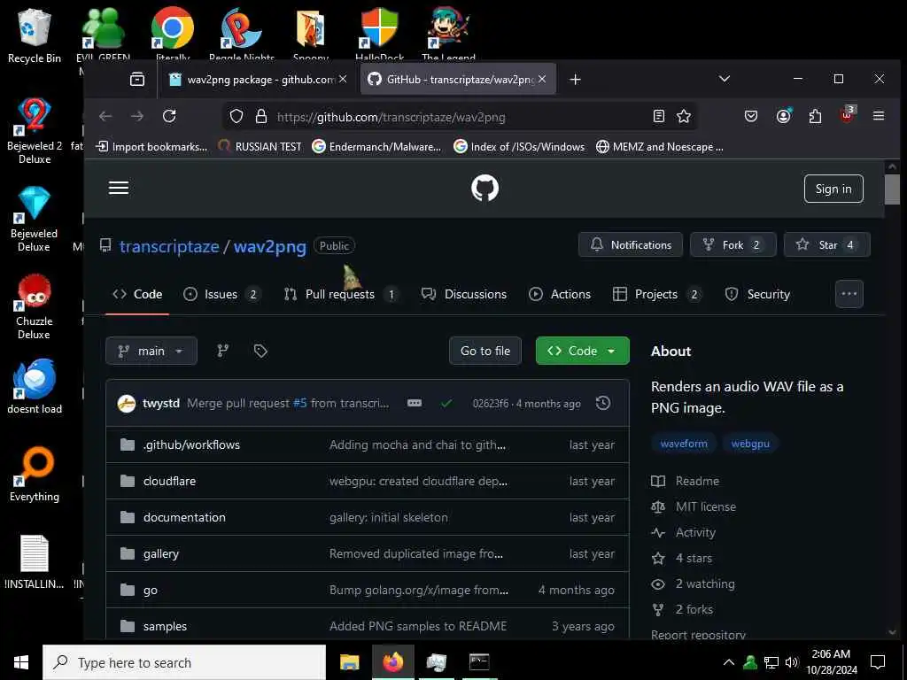Screen dimensions: 907x680
Task: Open the Readme link in About
Action: point(686,481)
